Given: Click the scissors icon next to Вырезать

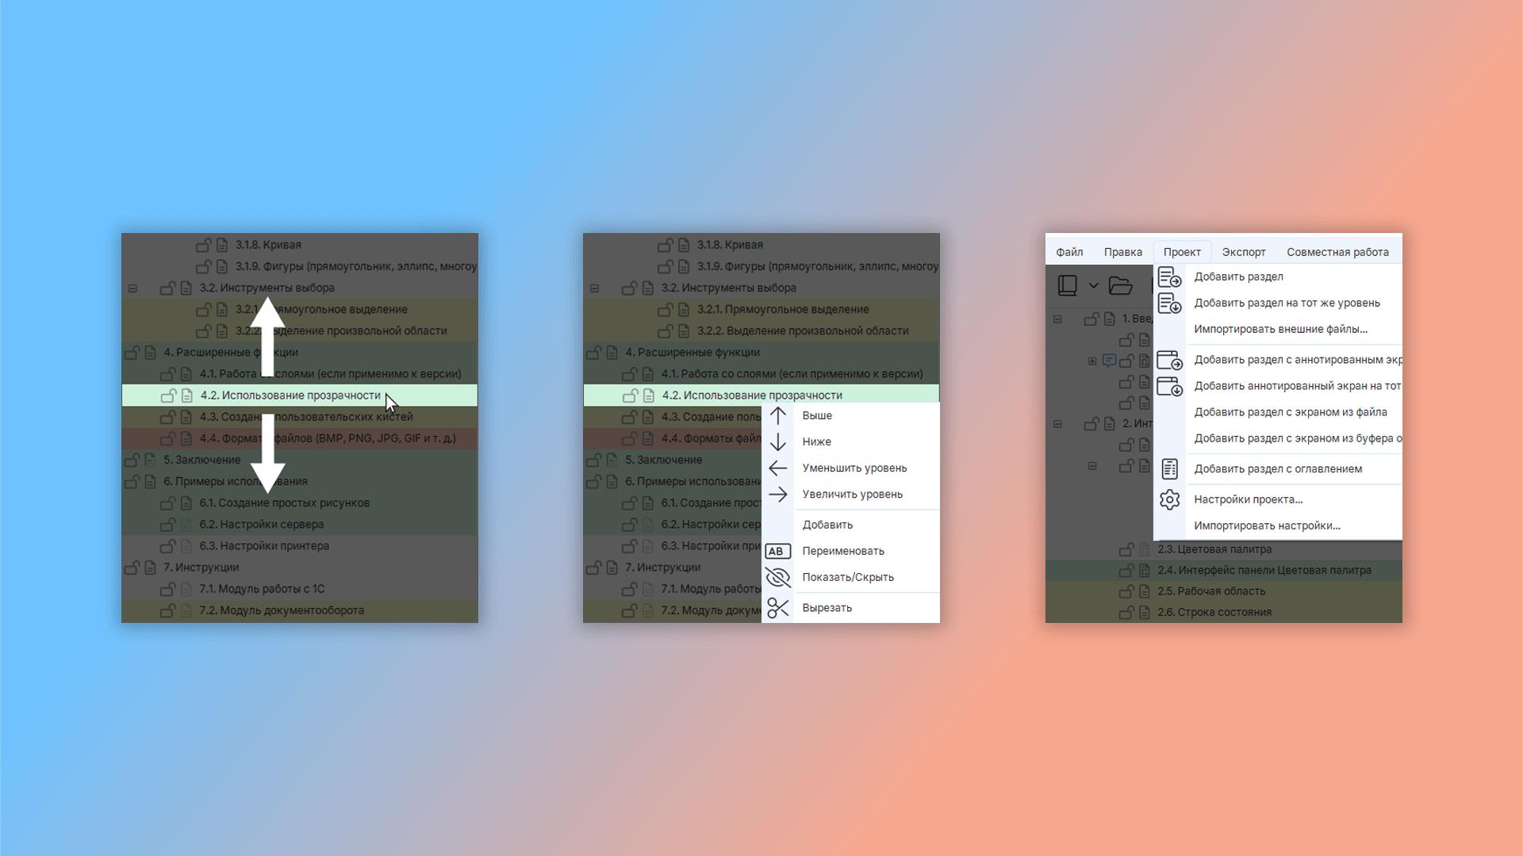Looking at the screenshot, I should coord(777,608).
